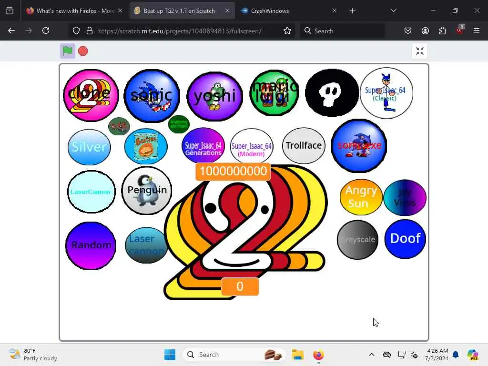Open Firefox account menu
The image size is (488, 366).
click(425, 30)
